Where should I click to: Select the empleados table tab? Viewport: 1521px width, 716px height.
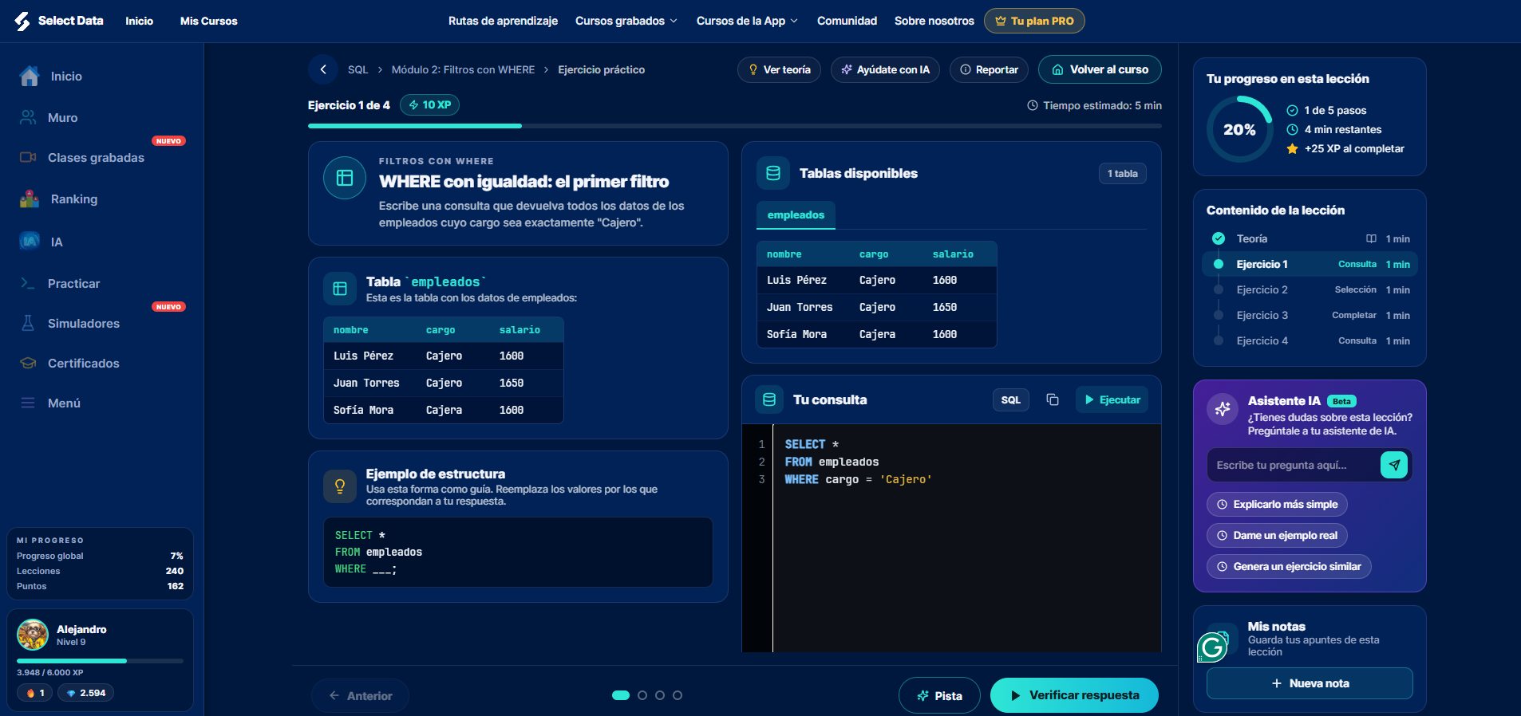[796, 215]
